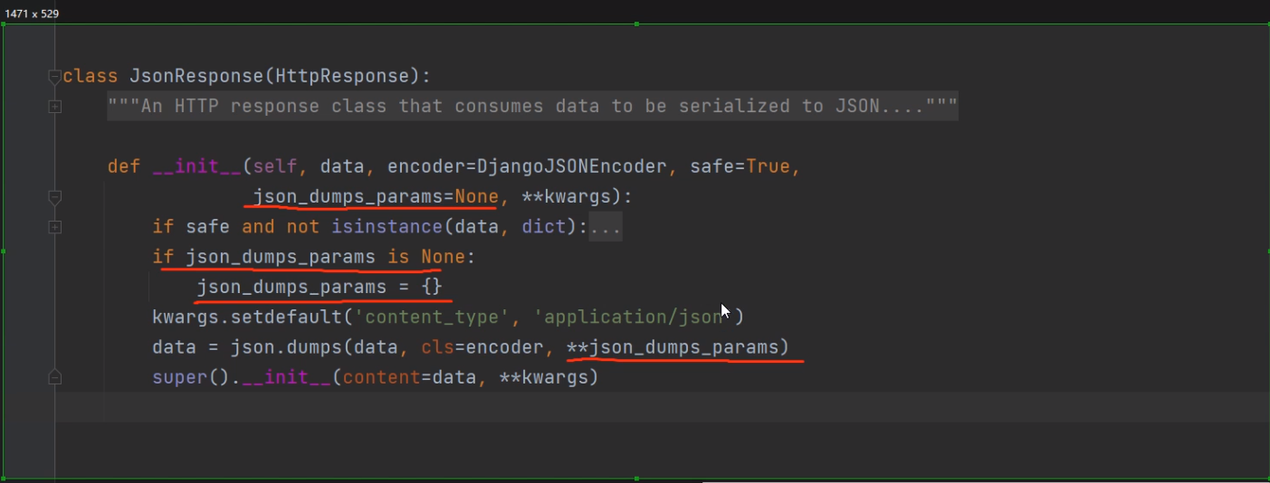Screen dimensions: 1270x483
Task: Click **json_dumps_params in json.dumps call
Action: tap(673, 347)
